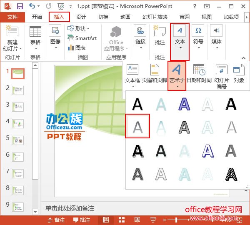Image resolution: width=250 pixels, height=225 pixels.
Task: Start Slide Show from status bar
Action: click(x=153, y=220)
